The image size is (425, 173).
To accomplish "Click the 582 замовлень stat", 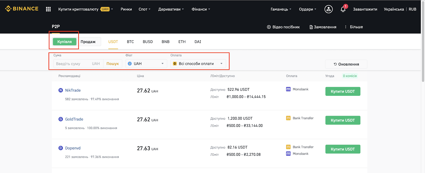I will tap(76, 99).
